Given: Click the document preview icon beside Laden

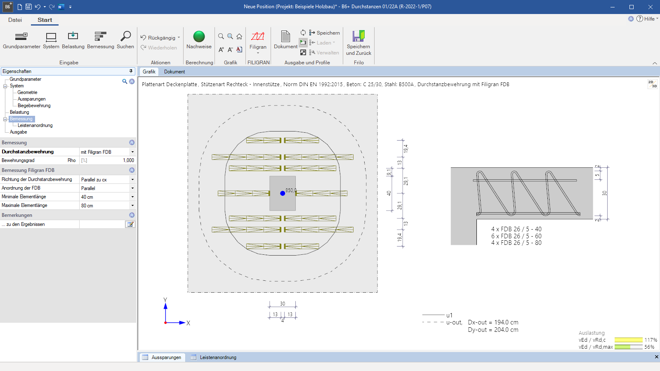Looking at the screenshot, I should click(x=303, y=42).
